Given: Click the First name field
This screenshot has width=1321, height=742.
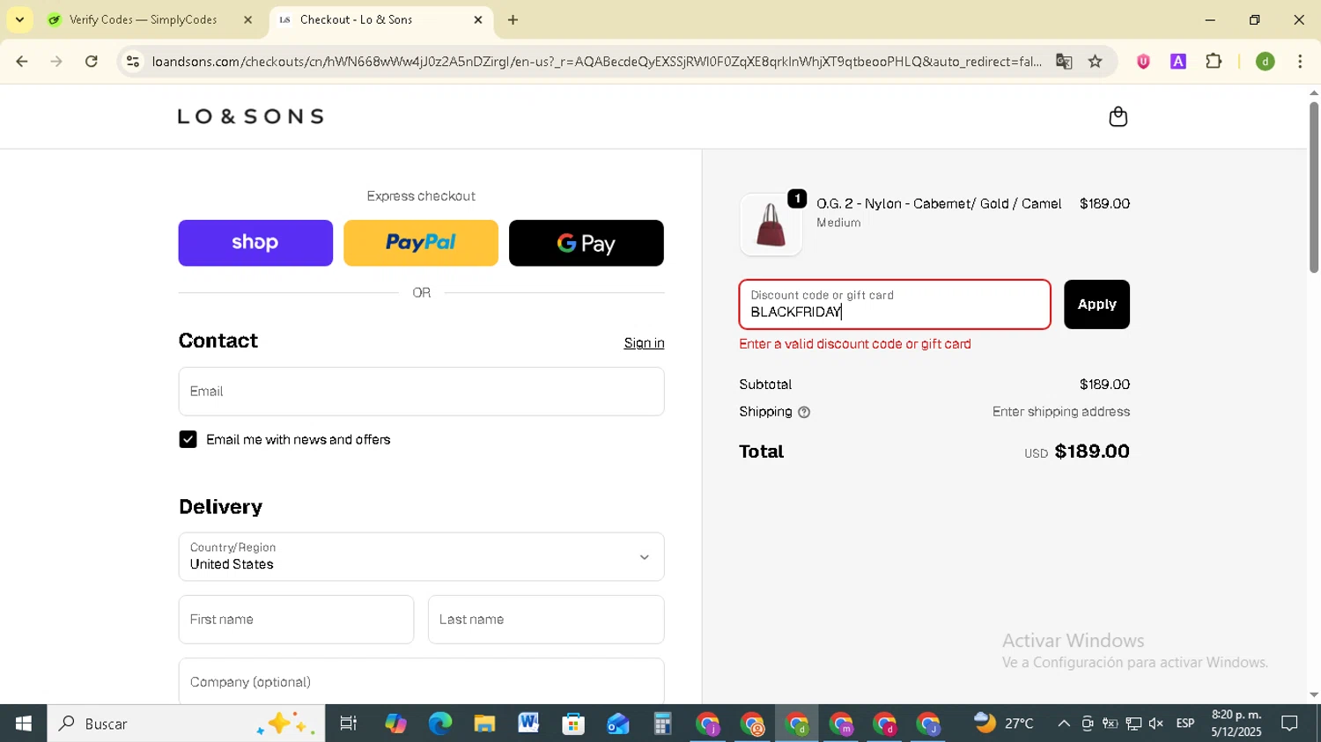Looking at the screenshot, I should click(296, 620).
